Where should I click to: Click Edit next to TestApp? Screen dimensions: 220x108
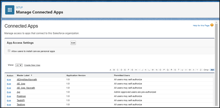9,105
